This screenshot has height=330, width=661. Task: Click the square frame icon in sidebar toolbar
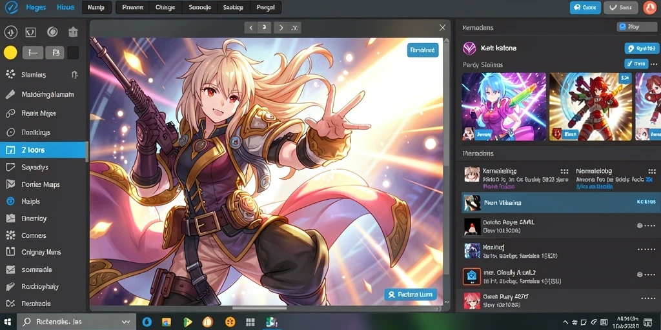pyautogui.click(x=31, y=32)
